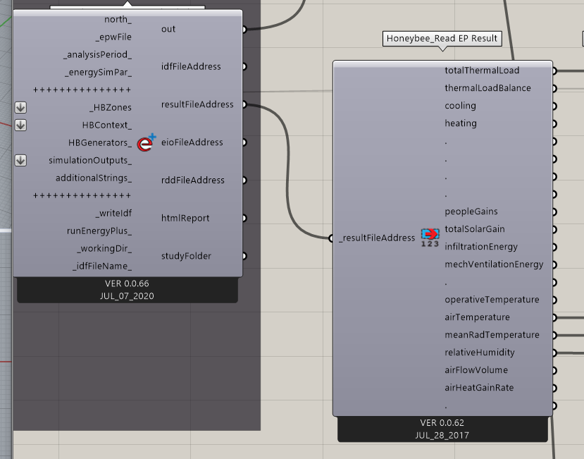Click the output grip next to studyFolder
This screenshot has height=459, width=584.
[x=244, y=256]
